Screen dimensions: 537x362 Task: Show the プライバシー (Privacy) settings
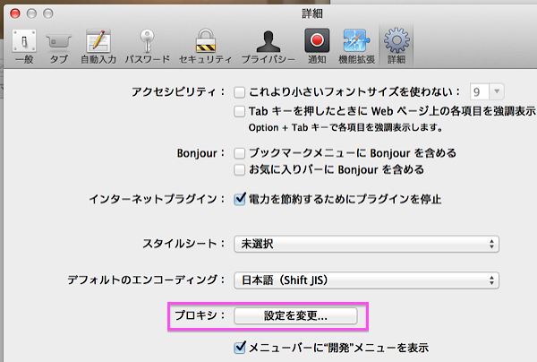(268, 47)
